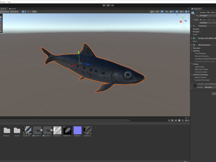Toggle hidden objects scene visibility button
The height and width of the screenshot is (162, 216).
click(177, 12)
